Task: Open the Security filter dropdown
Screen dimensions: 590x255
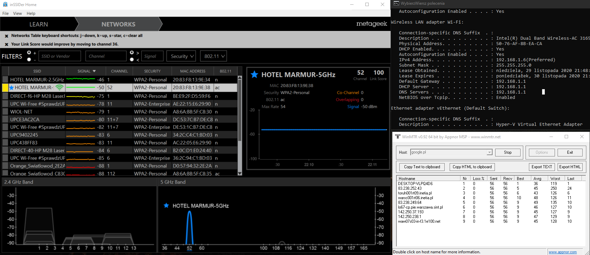Action: tap(181, 56)
